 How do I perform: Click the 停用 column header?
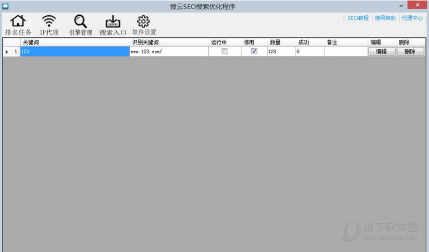tap(254, 42)
